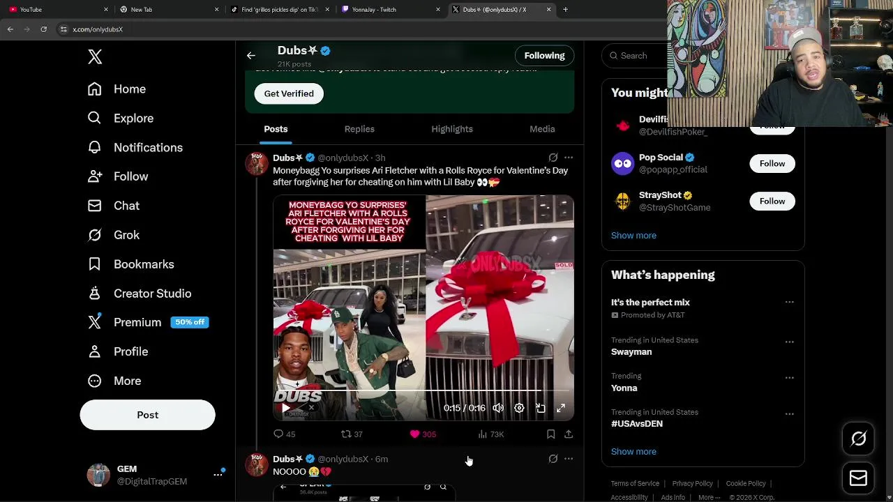Image resolution: width=893 pixels, height=502 pixels.
Task: Switch to the Media tab
Action: [x=542, y=129]
